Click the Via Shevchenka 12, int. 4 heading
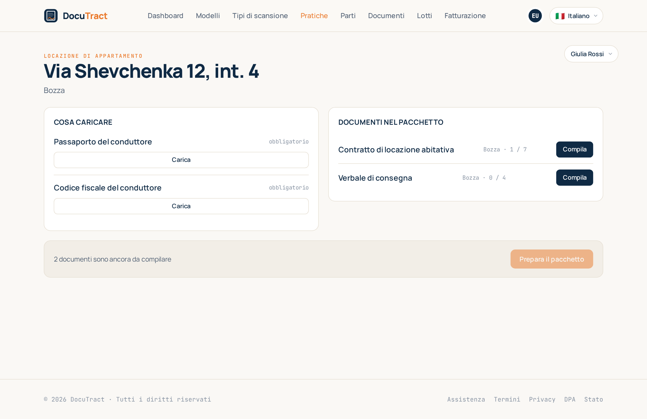 click(151, 71)
